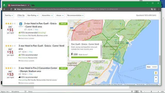Zoom in the map with plus button
Screen dimensions: 165x93
[156, 78]
